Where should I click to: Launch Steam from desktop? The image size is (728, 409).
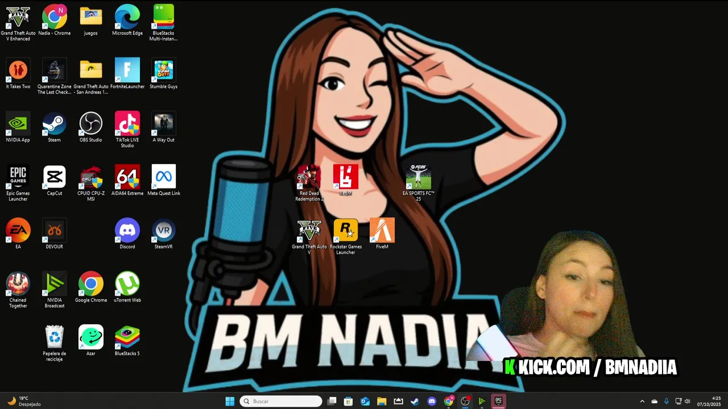[x=55, y=128]
